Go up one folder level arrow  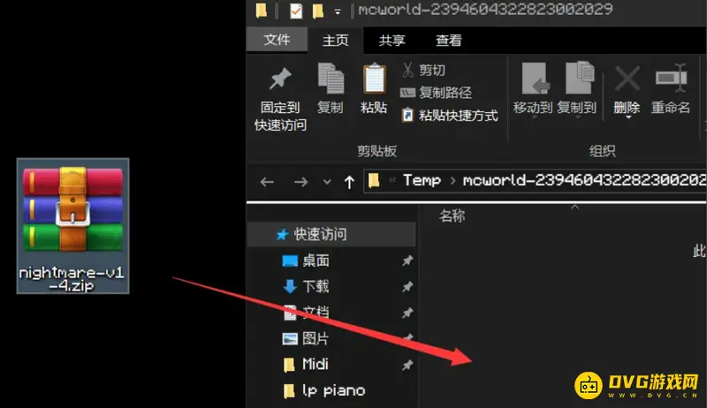349,182
